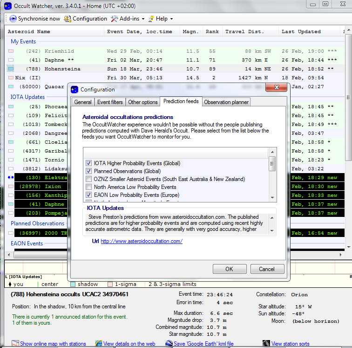Click the Help toolbar icon
Viewport: 352px width, 348px height.
tap(151, 19)
